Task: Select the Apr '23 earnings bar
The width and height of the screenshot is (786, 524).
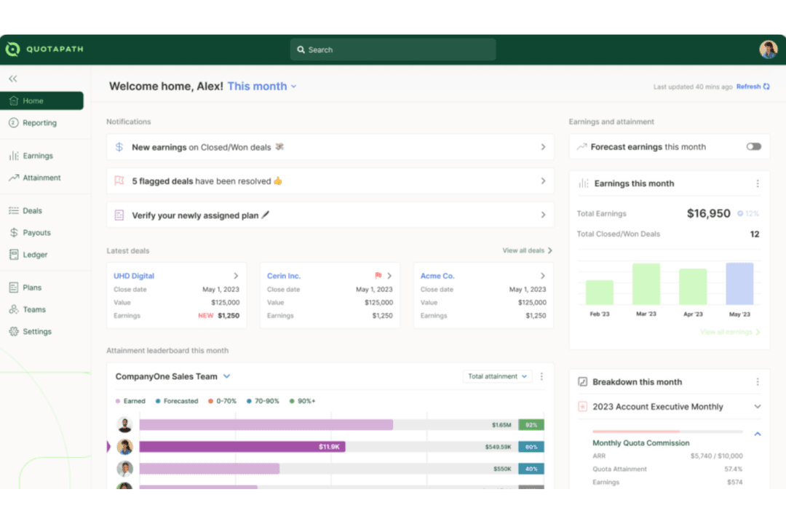Action: pos(693,287)
